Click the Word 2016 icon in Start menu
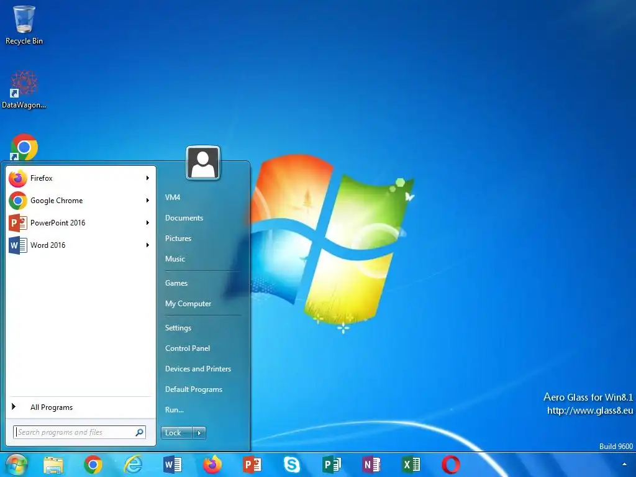This screenshot has width=636, height=477. 18,245
